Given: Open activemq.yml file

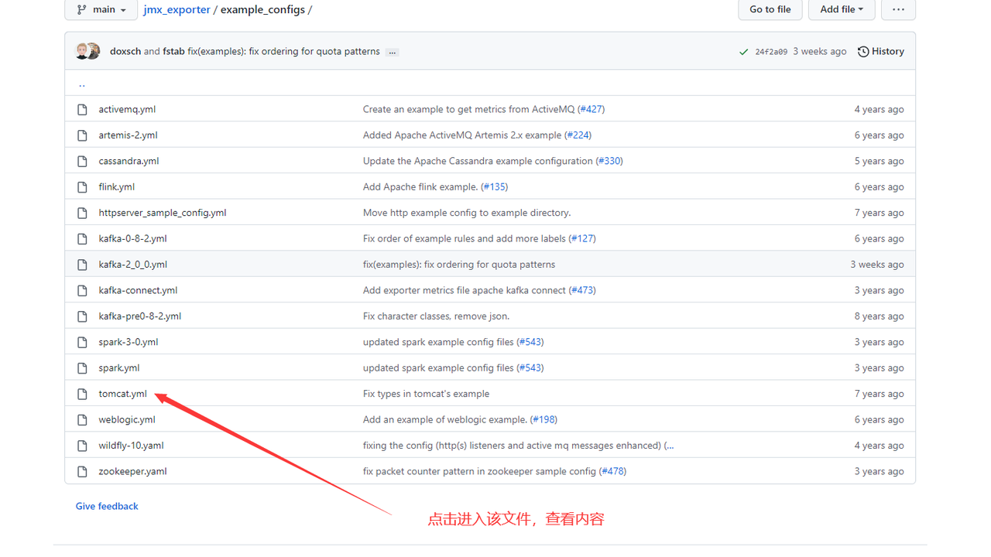Looking at the screenshot, I should pyautogui.click(x=127, y=109).
